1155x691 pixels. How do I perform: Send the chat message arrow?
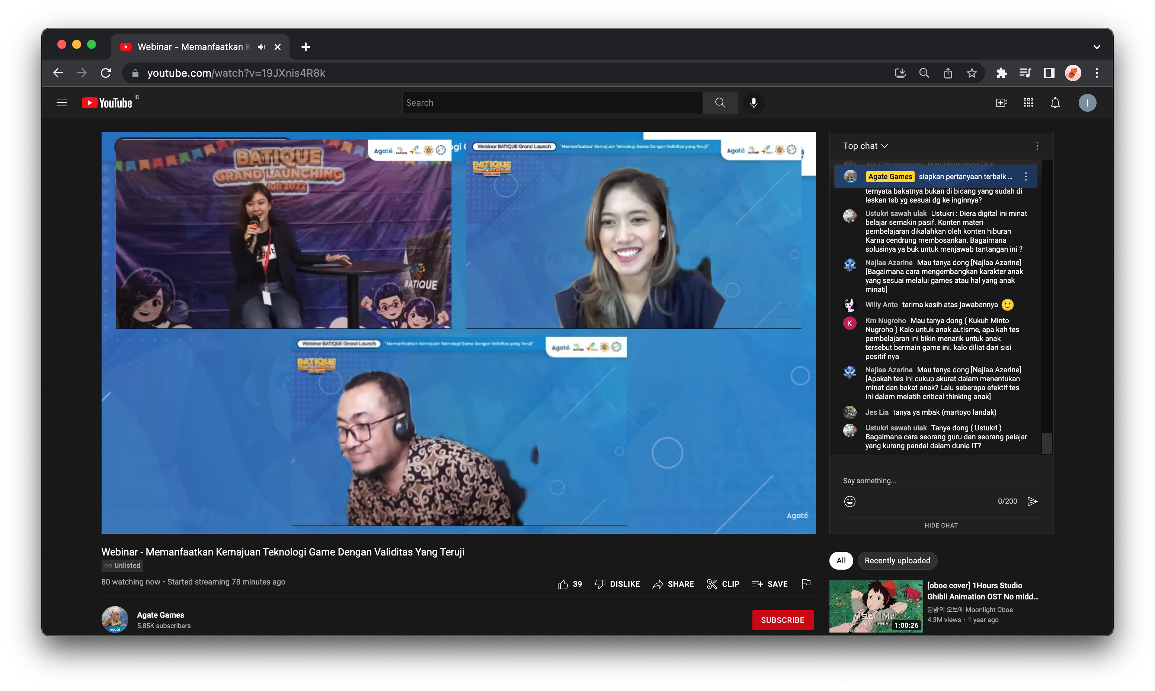point(1032,501)
